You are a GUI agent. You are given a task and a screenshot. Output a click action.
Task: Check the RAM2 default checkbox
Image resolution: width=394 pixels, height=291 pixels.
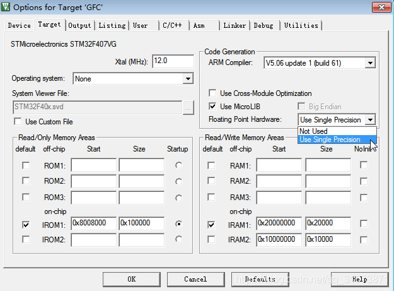211,181
